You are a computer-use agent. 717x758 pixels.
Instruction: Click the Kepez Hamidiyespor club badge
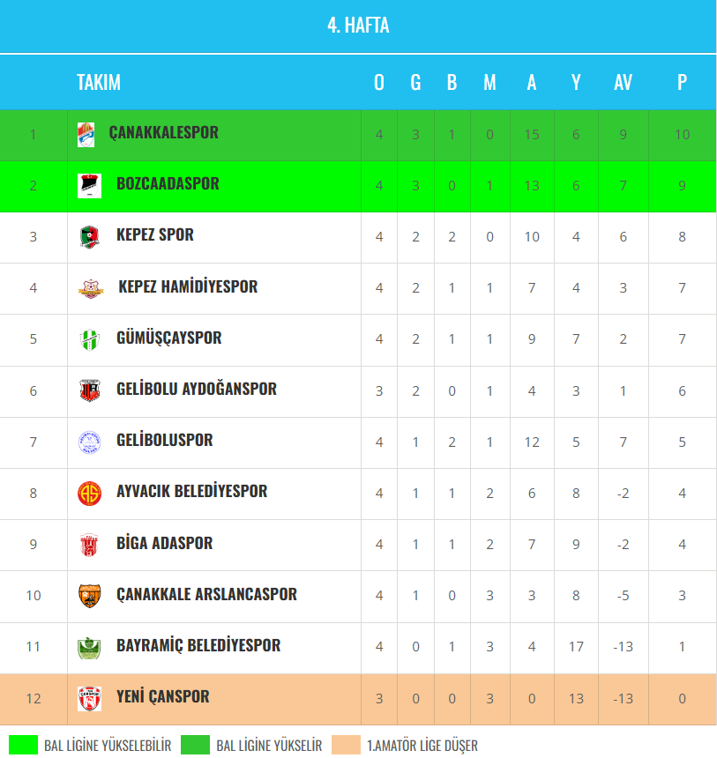(89, 287)
